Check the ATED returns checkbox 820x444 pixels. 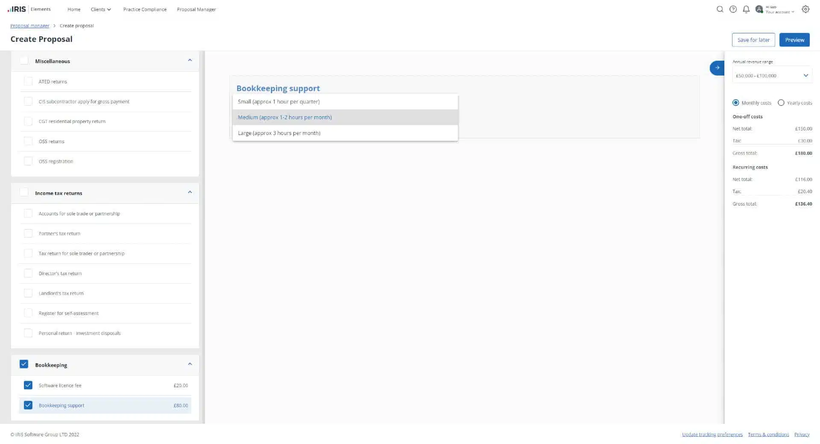[x=28, y=81]
